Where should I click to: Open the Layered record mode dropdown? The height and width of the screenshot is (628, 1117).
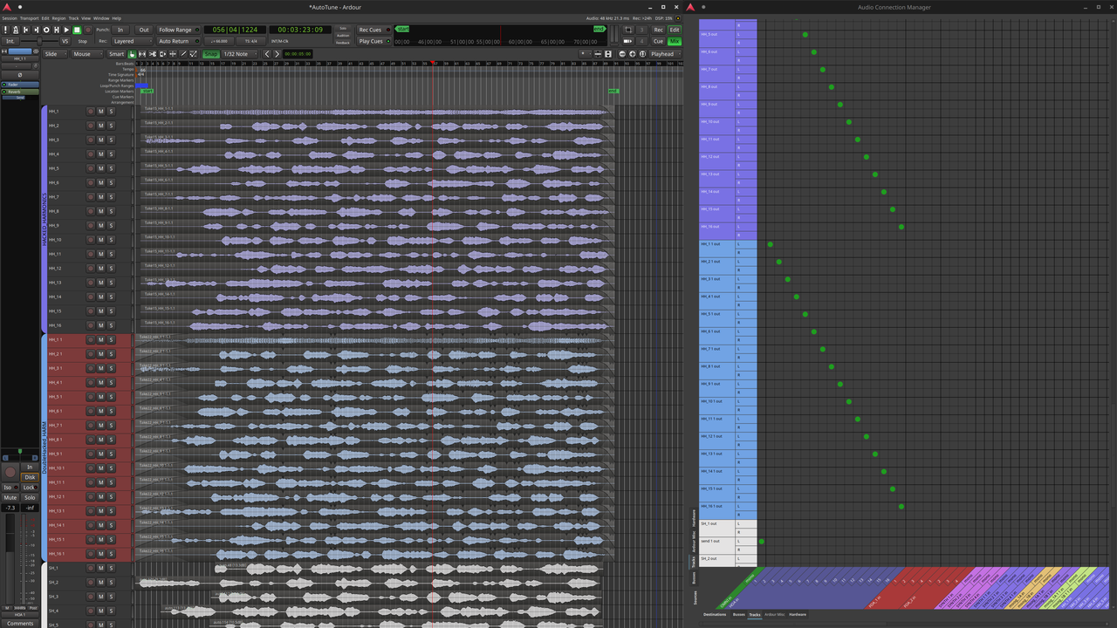[x=132, y=41]
